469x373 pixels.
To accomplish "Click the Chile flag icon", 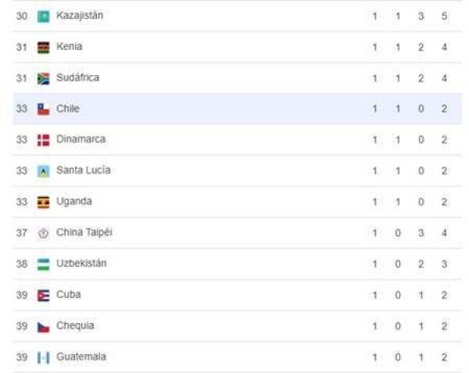I will pyautogui.click(x=44, y=109).
